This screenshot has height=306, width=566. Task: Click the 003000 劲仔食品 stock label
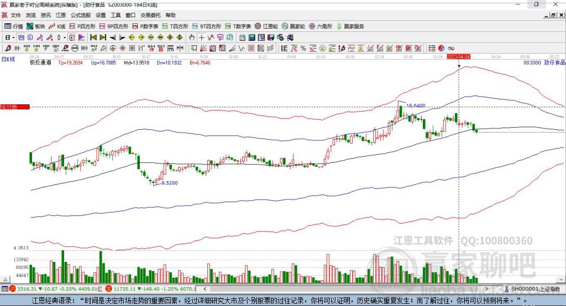[x=544, y=62]
